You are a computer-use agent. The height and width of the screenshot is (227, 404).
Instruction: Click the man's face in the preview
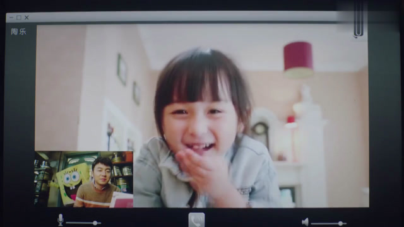[x=102, y=172]
